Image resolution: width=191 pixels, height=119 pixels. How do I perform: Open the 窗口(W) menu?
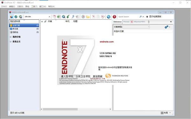click(x=43, y=6)
